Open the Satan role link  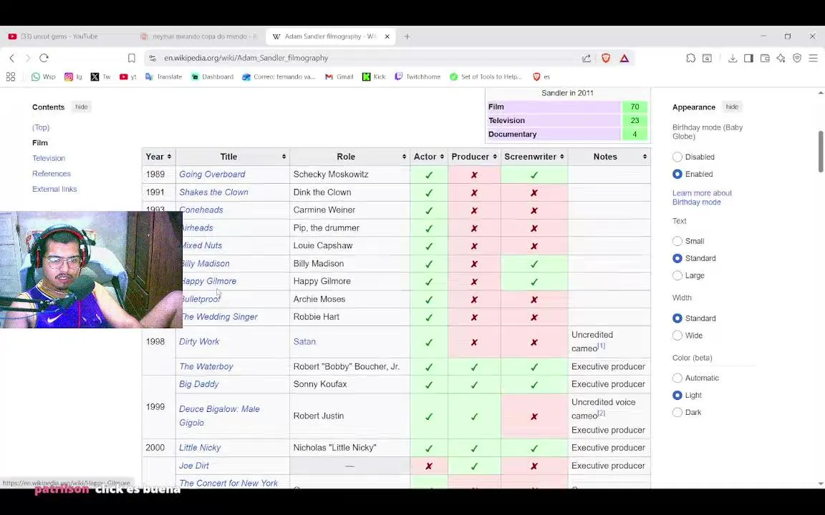tap(304, 342)
